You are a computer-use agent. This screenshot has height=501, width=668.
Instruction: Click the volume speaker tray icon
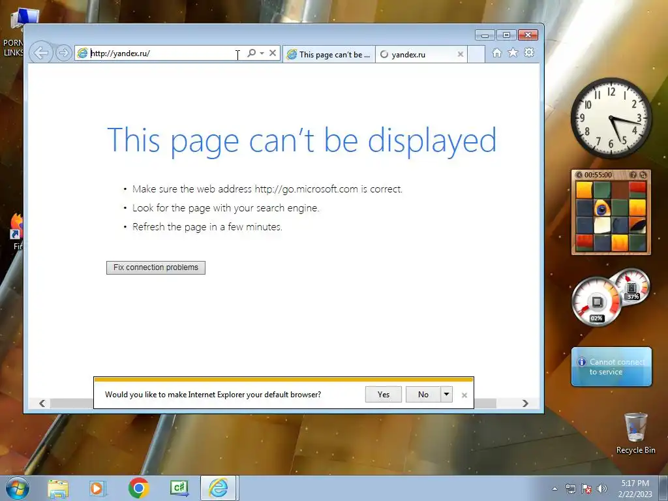(x=602, y=489)
